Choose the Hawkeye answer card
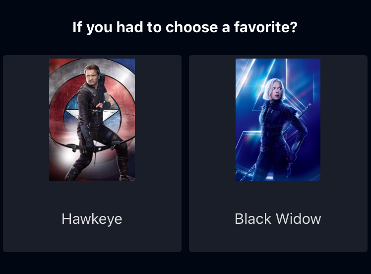The height and width of the screenshot is (274, 371). coord(92,153)
